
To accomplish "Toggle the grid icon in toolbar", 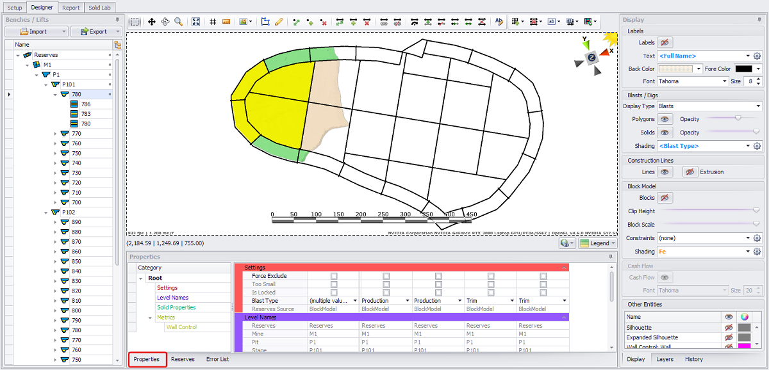I will 213,22.
